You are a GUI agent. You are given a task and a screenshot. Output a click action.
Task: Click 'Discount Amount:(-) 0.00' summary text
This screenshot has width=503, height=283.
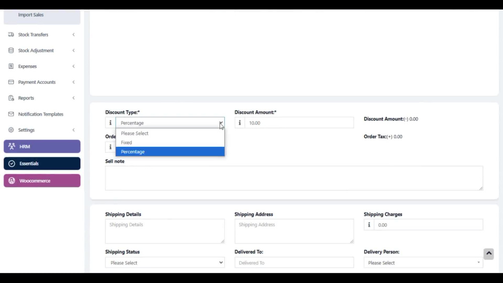click(391, 119)
